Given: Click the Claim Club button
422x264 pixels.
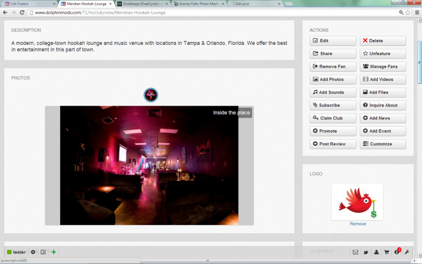Looking at the screenshot, I should coord(333,118).
